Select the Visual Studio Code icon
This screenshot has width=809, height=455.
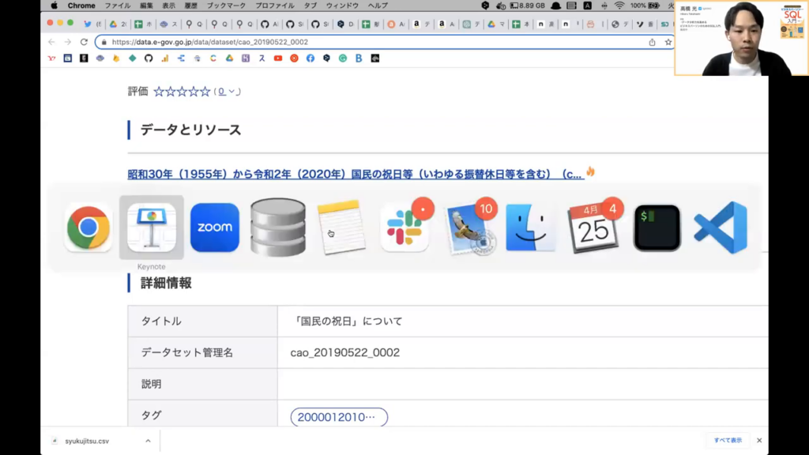click(720, 227)
